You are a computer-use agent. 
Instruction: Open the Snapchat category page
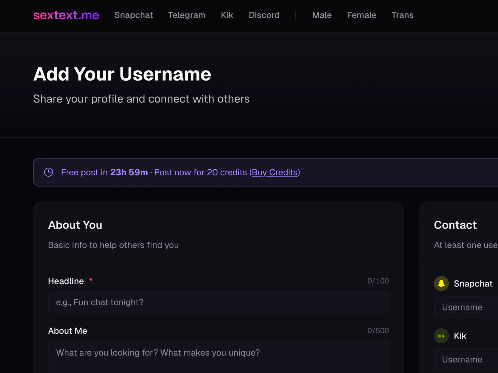pyautogui.click(x=134, y=15)
